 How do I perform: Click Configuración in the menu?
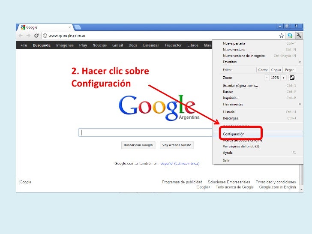pos(258,134)
